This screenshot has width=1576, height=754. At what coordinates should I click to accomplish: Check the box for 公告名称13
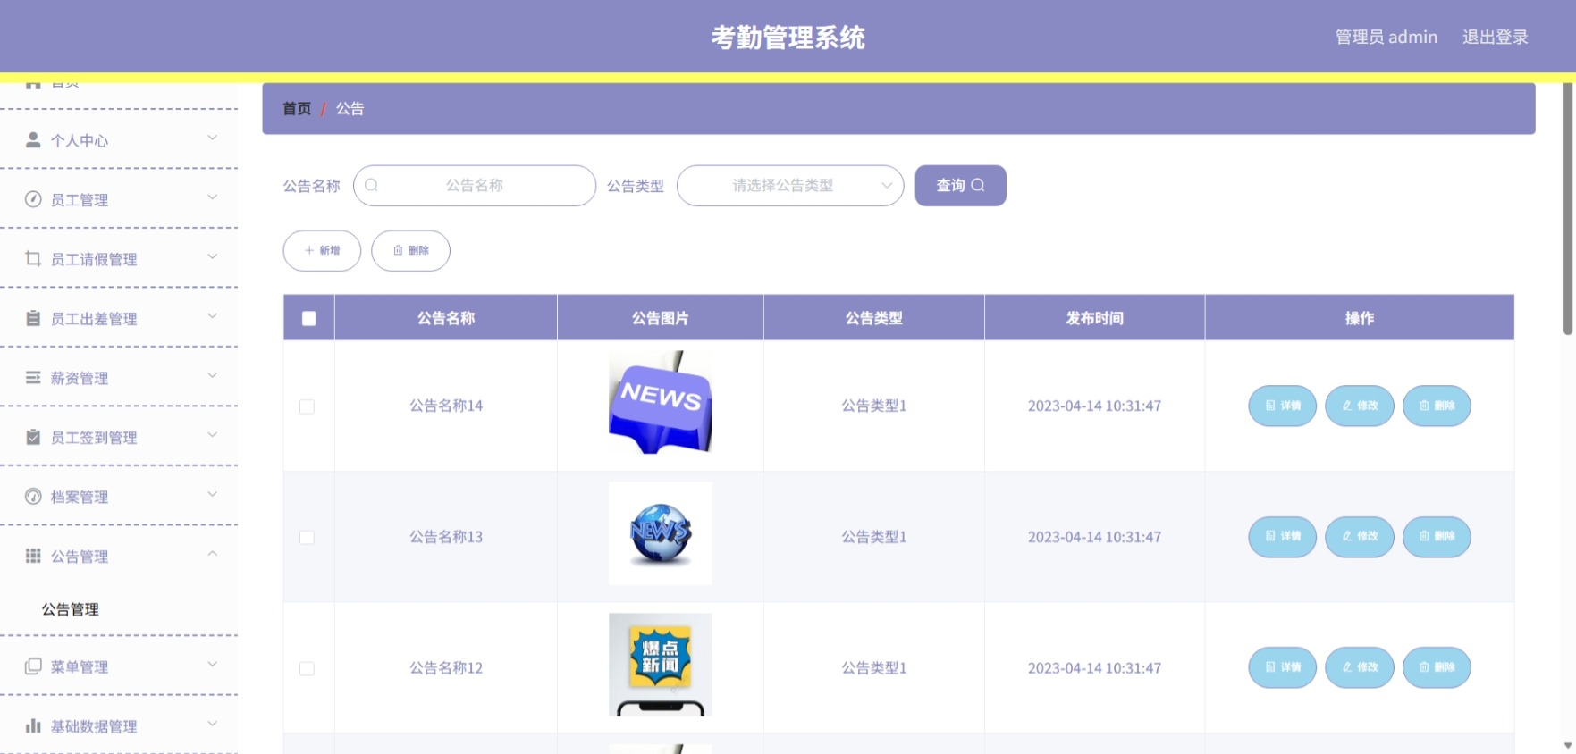tap(307, 538)
